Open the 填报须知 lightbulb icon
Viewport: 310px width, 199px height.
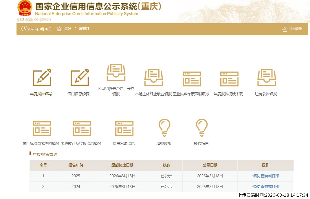pyautogui.click(x=164, y=128)
